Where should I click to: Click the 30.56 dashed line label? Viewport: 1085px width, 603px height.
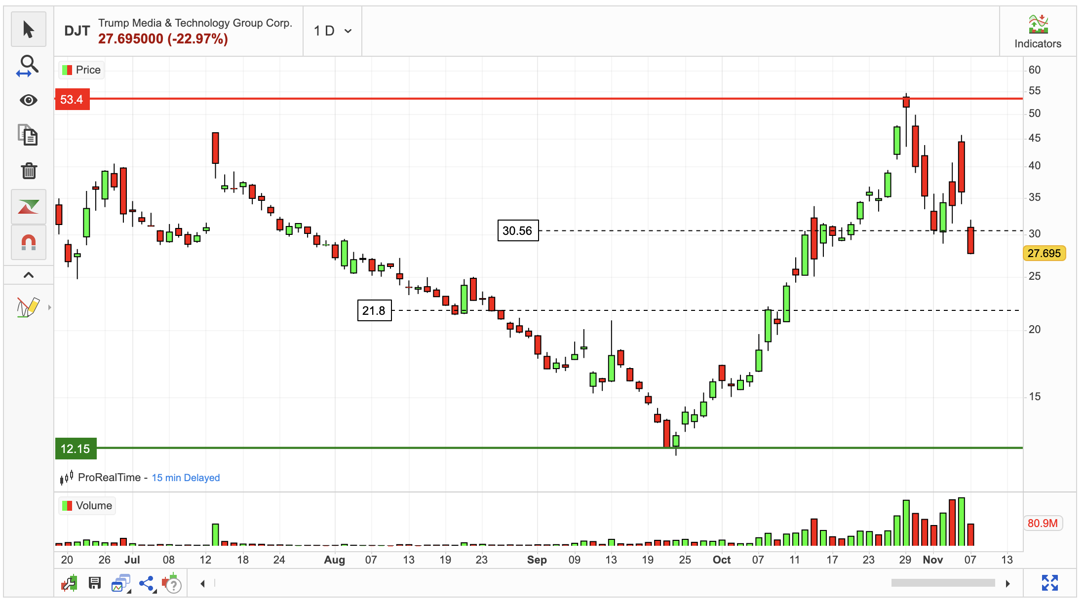click(517, 231)
